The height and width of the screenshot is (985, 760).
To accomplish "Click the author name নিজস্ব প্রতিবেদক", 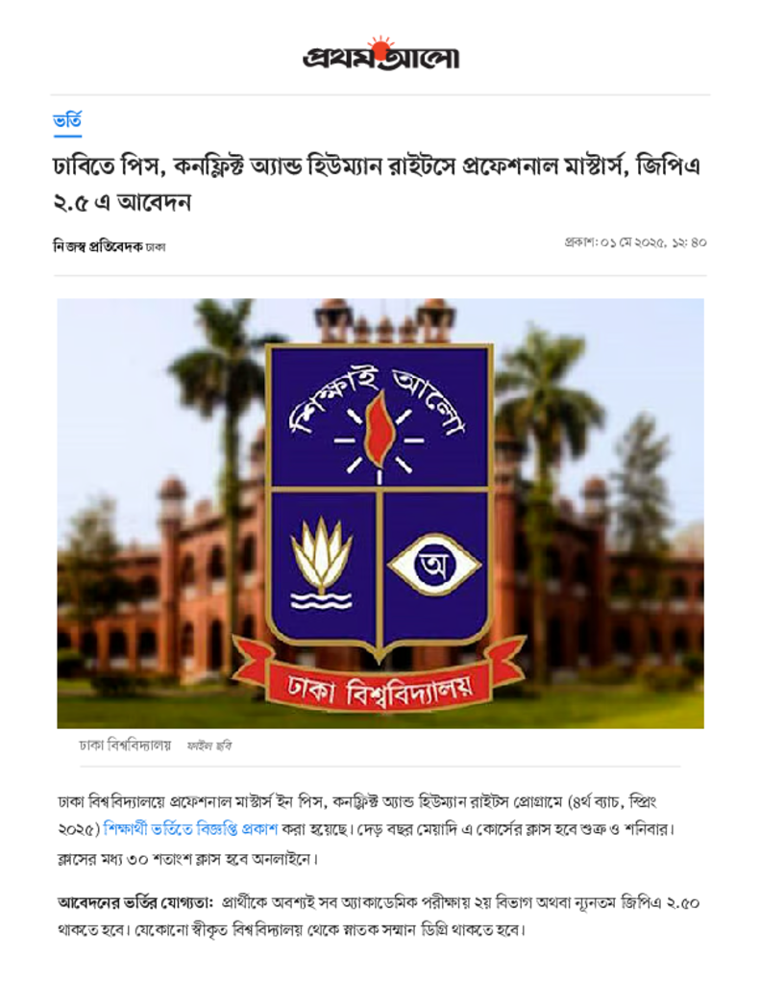I will pyautogui.click(x=97, y=246).
